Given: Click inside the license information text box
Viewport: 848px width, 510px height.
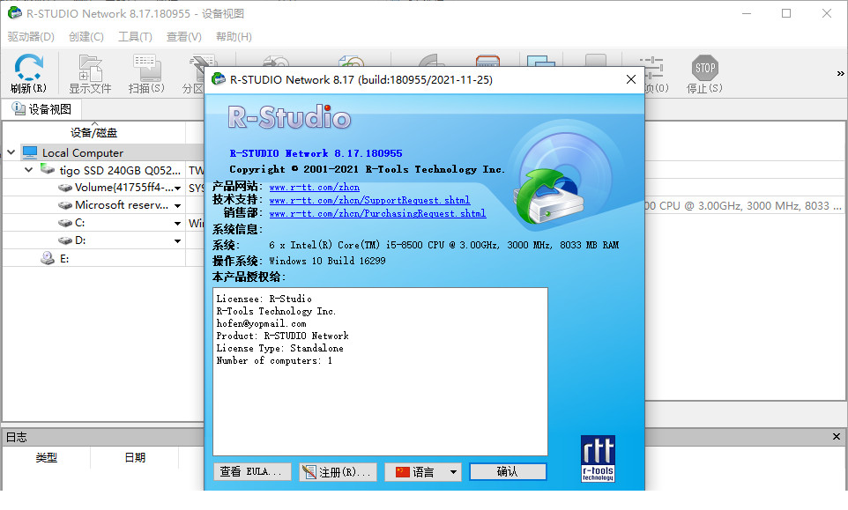Looking at the screenshot, I should click(380, 372).
